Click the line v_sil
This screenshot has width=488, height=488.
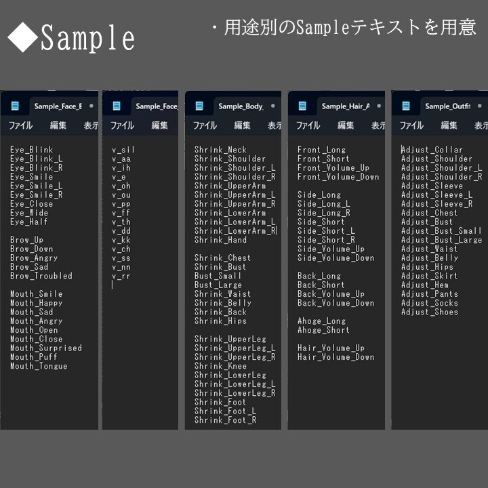123,150
